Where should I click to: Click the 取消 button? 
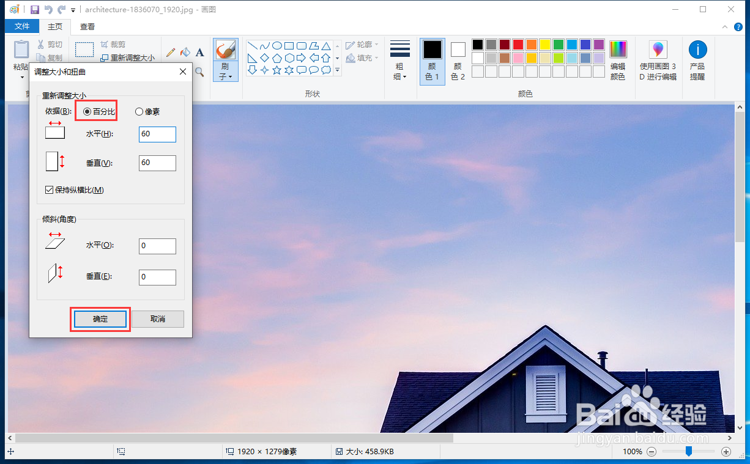coord(157,319)
